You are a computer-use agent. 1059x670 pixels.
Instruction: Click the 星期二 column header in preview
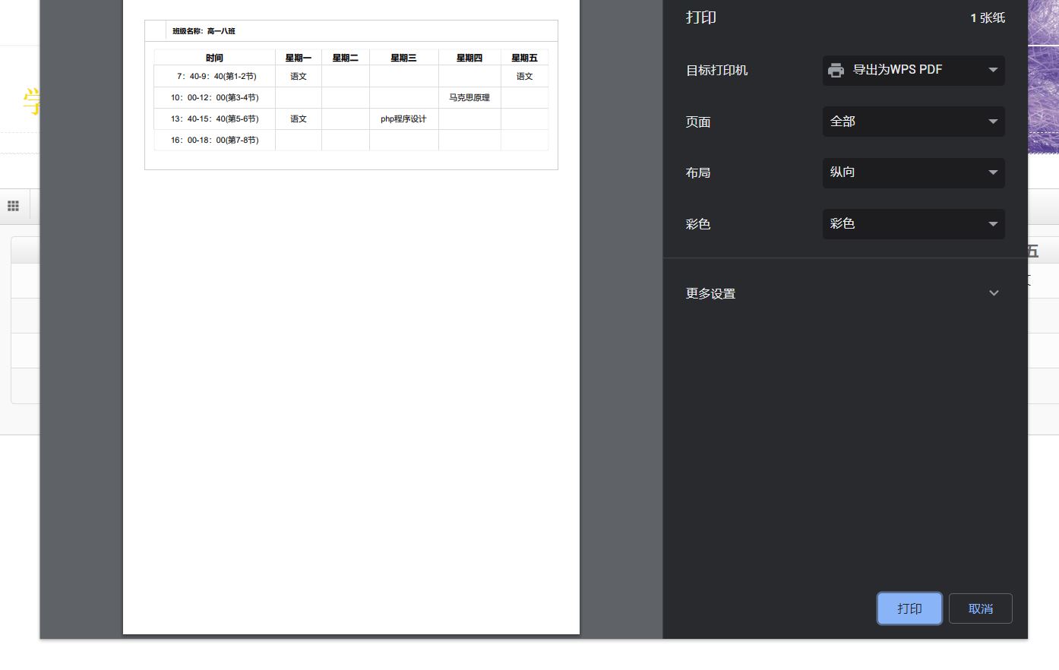(345, 58)
